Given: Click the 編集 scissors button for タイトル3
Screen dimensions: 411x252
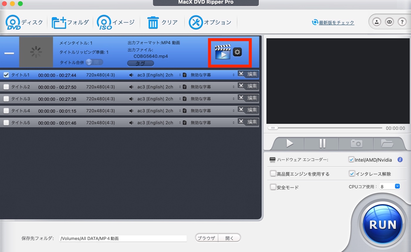Looking at the screenshot, I should pos(248,98).
